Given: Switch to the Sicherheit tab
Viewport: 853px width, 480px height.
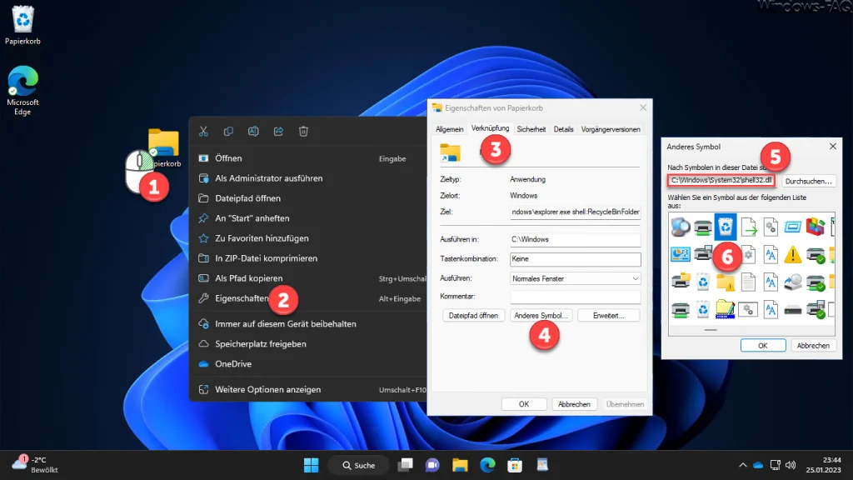Looking at the screenshot, I should (x=531, y=129).
